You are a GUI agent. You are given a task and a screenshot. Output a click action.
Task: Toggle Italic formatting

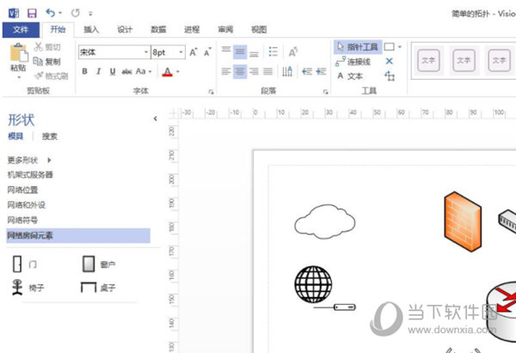pos(98,71)
